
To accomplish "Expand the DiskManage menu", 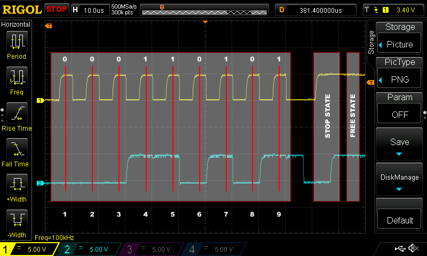I will pyautogui.click(x=399, y=180).
